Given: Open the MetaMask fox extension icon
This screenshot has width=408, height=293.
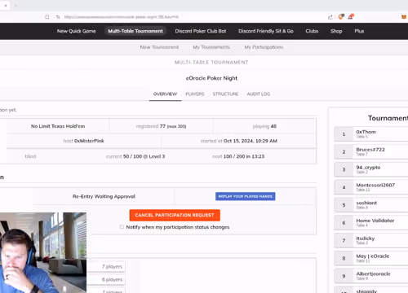Looking at the screenshot, I should coord(404,17).
